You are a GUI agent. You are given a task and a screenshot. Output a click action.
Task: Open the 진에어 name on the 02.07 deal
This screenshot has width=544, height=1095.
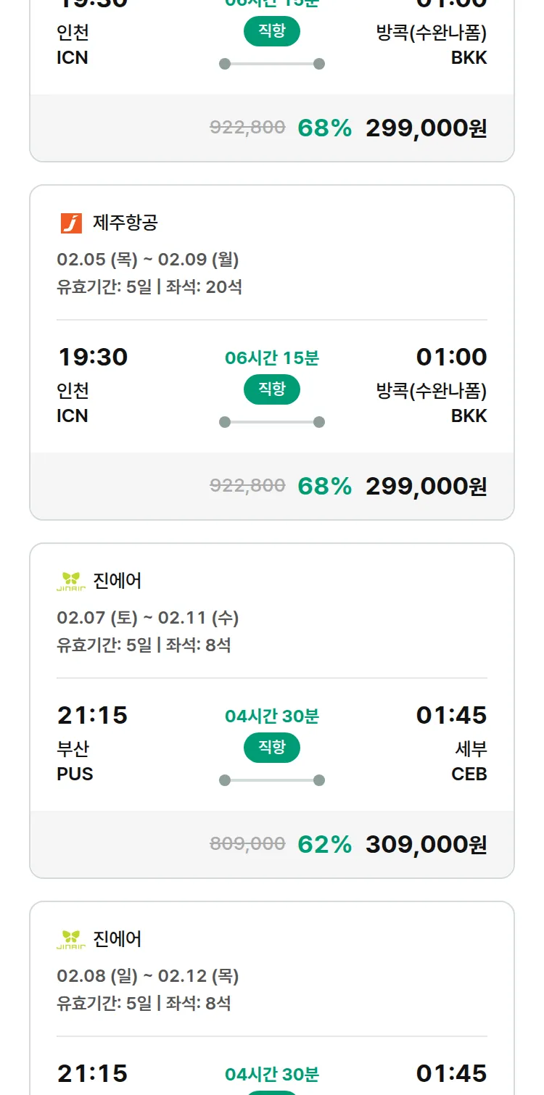pyautogui.click(x=118, y=582)
